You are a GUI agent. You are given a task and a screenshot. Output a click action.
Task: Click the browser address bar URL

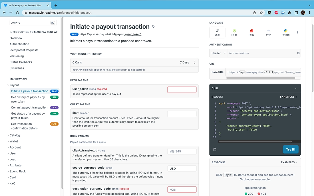point(60,13)
